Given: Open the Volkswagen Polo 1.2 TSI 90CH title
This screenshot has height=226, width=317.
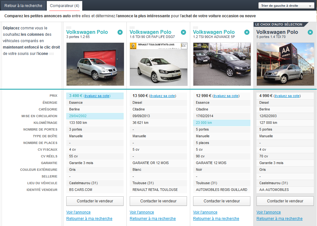Looking at the screenshot, I should pyautogui.click(x=214, y=32).
